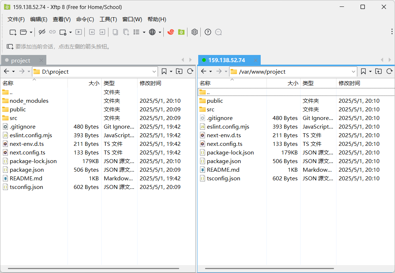Image resolution: width=395 pixels, height=273 pixels.
Task: Click the local pane horizontal scrollbar
Action: 93,268
